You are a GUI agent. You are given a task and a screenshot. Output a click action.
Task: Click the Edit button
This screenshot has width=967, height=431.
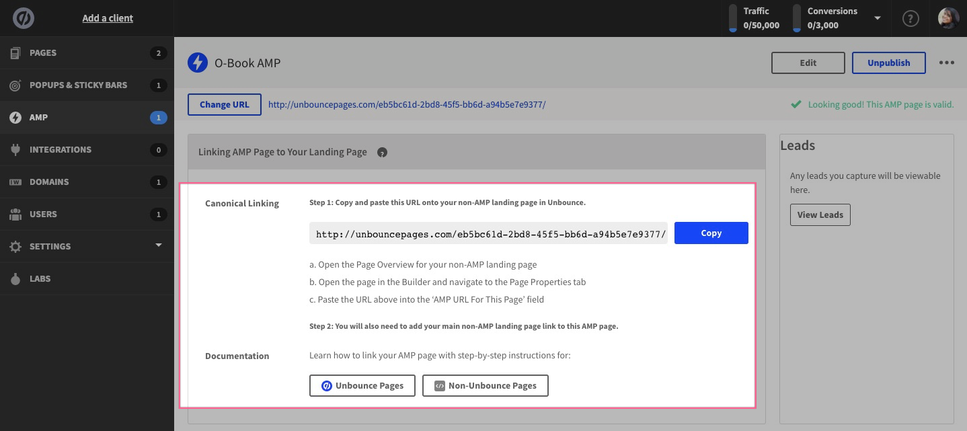coord(808,63)
